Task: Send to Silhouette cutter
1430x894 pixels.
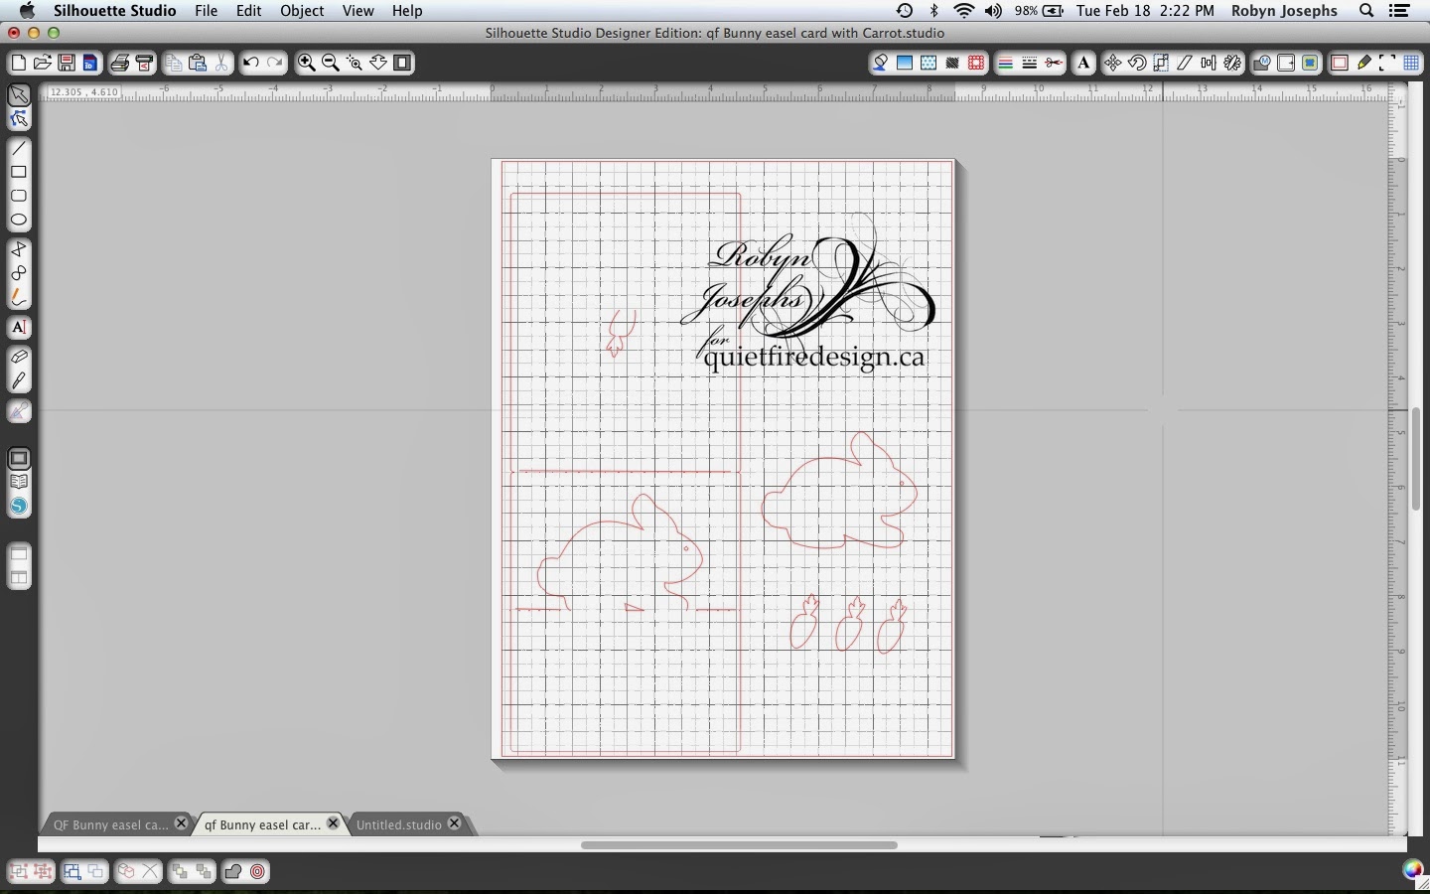Action: click(144, 63)
